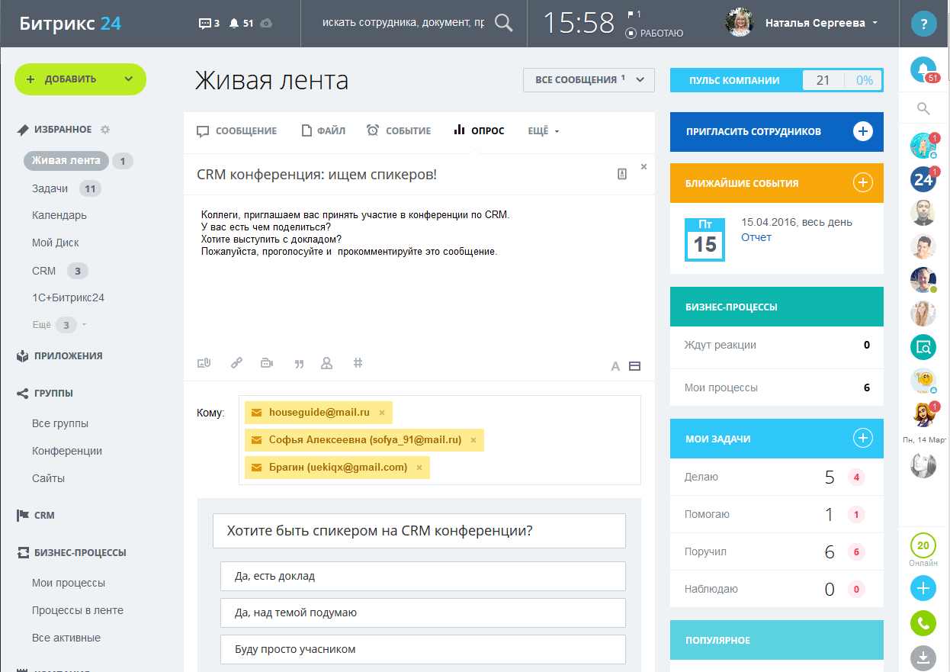Open the teal screen search chat icon

[923, 347]
